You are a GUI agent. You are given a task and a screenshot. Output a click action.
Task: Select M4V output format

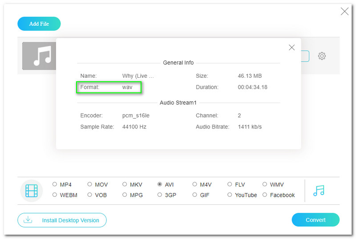pos(195,184)
